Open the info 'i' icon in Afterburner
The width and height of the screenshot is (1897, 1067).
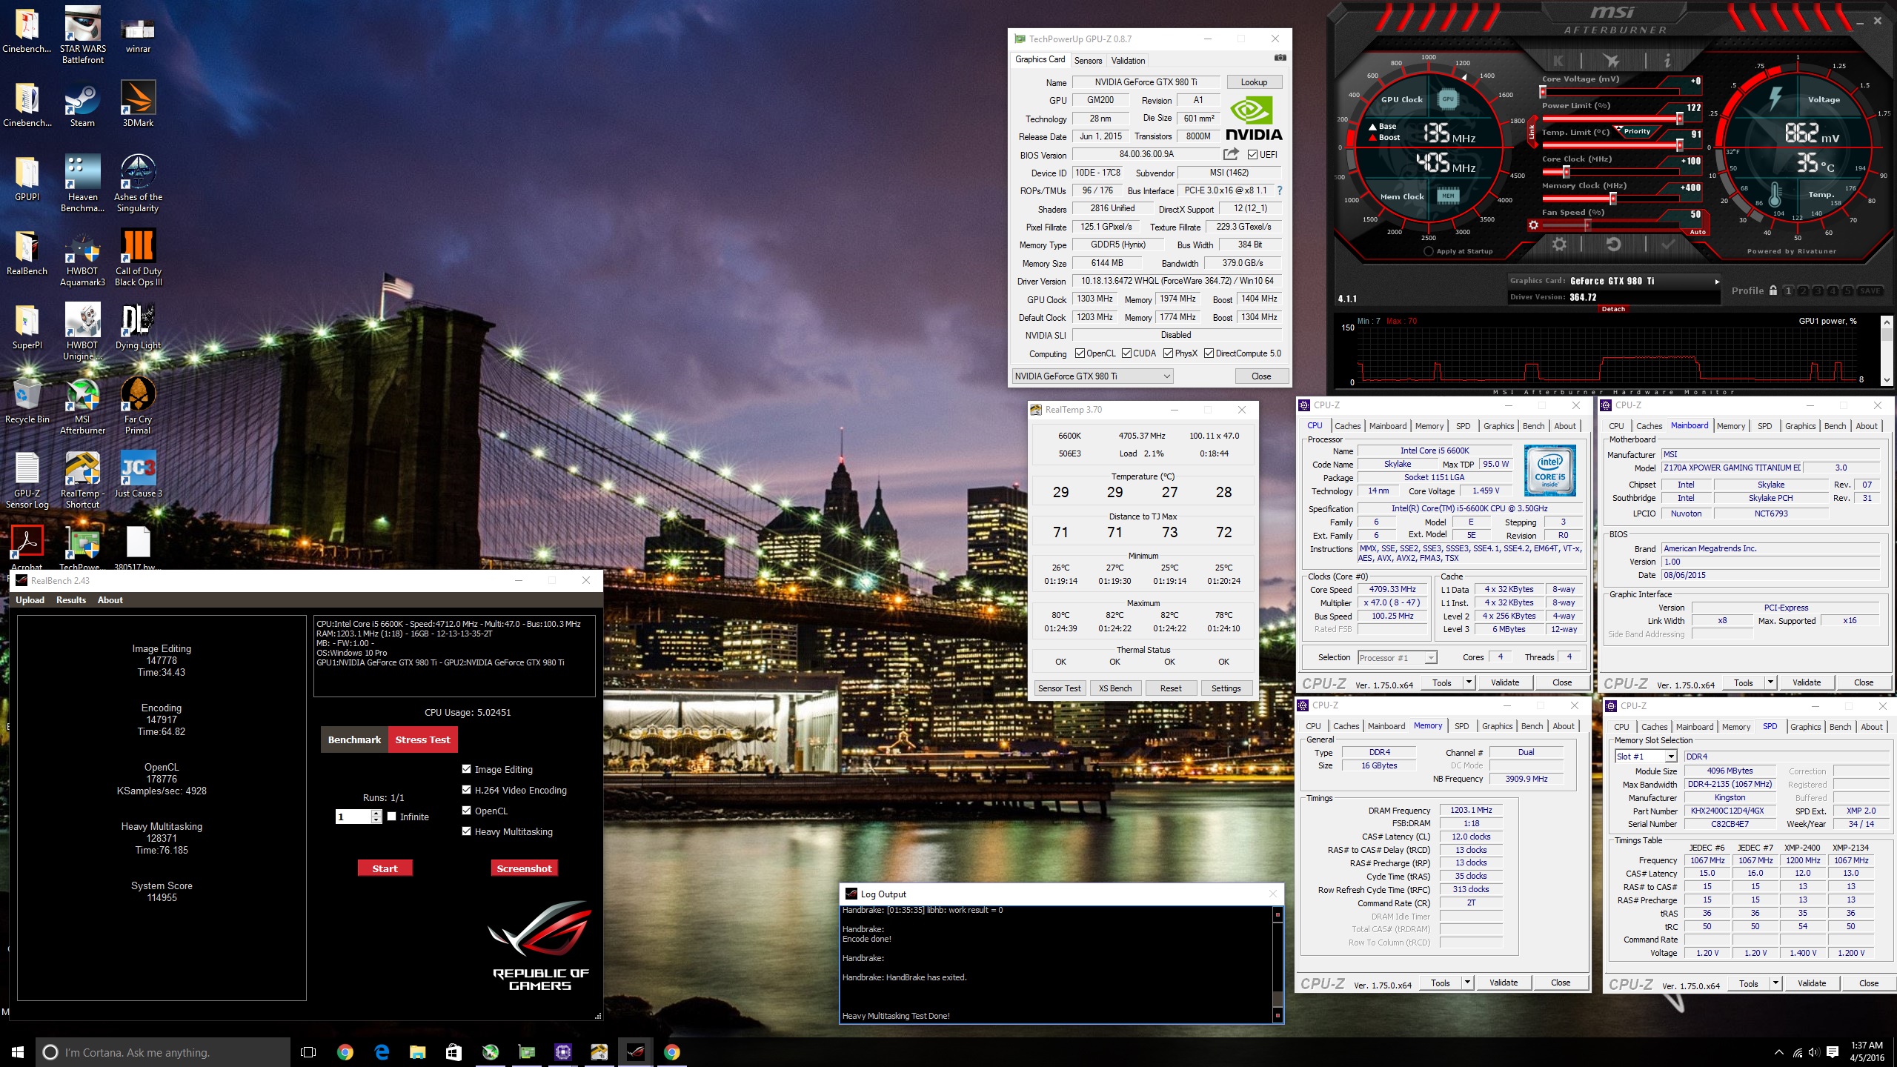click(x=1667, y=61)
